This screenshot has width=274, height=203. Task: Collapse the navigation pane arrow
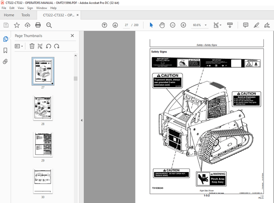click(82, 120)
